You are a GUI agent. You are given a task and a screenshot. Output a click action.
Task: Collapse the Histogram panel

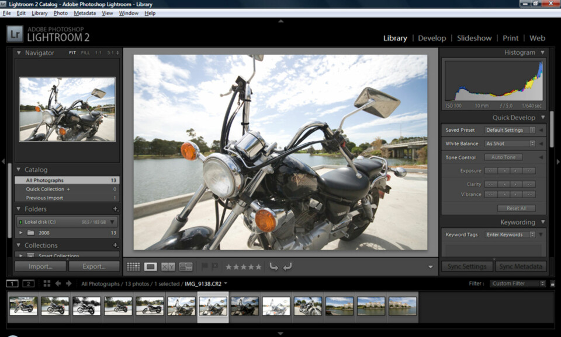(x=543, y=52)
